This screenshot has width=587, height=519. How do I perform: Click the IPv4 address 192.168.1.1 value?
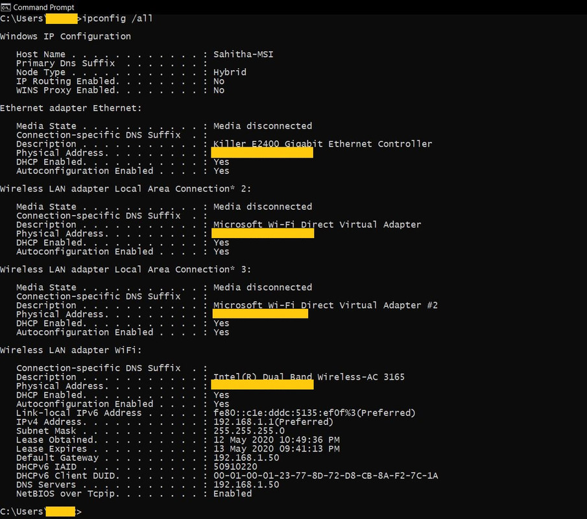(x=273, y=422)
